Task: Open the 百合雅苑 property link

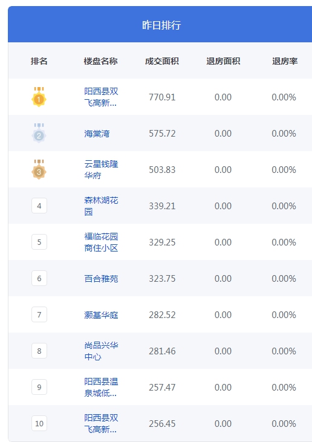Action: [x=101, y=279]
